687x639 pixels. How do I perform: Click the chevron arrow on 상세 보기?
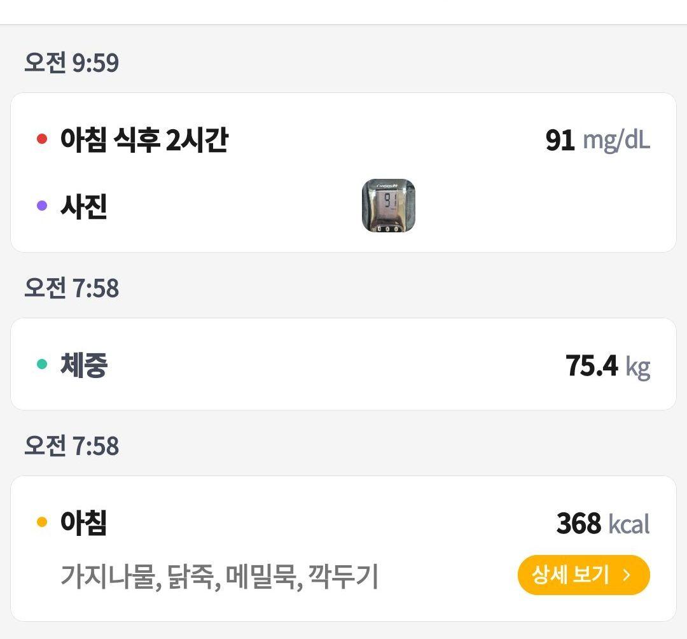pyautogui.click(x=627, y=575)
